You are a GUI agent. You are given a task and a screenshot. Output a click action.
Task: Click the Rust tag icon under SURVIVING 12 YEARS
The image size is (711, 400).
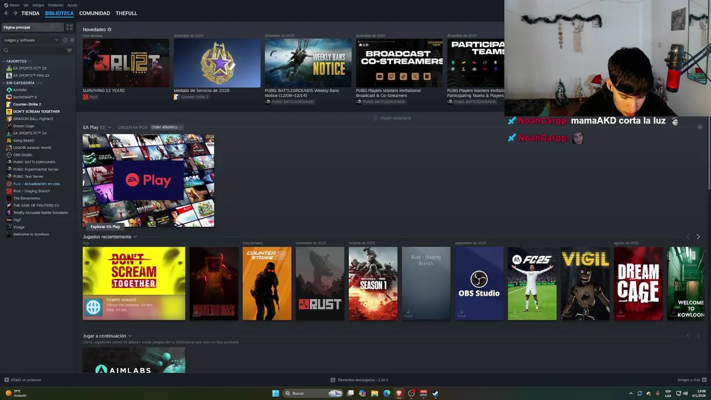pos(86,97)
